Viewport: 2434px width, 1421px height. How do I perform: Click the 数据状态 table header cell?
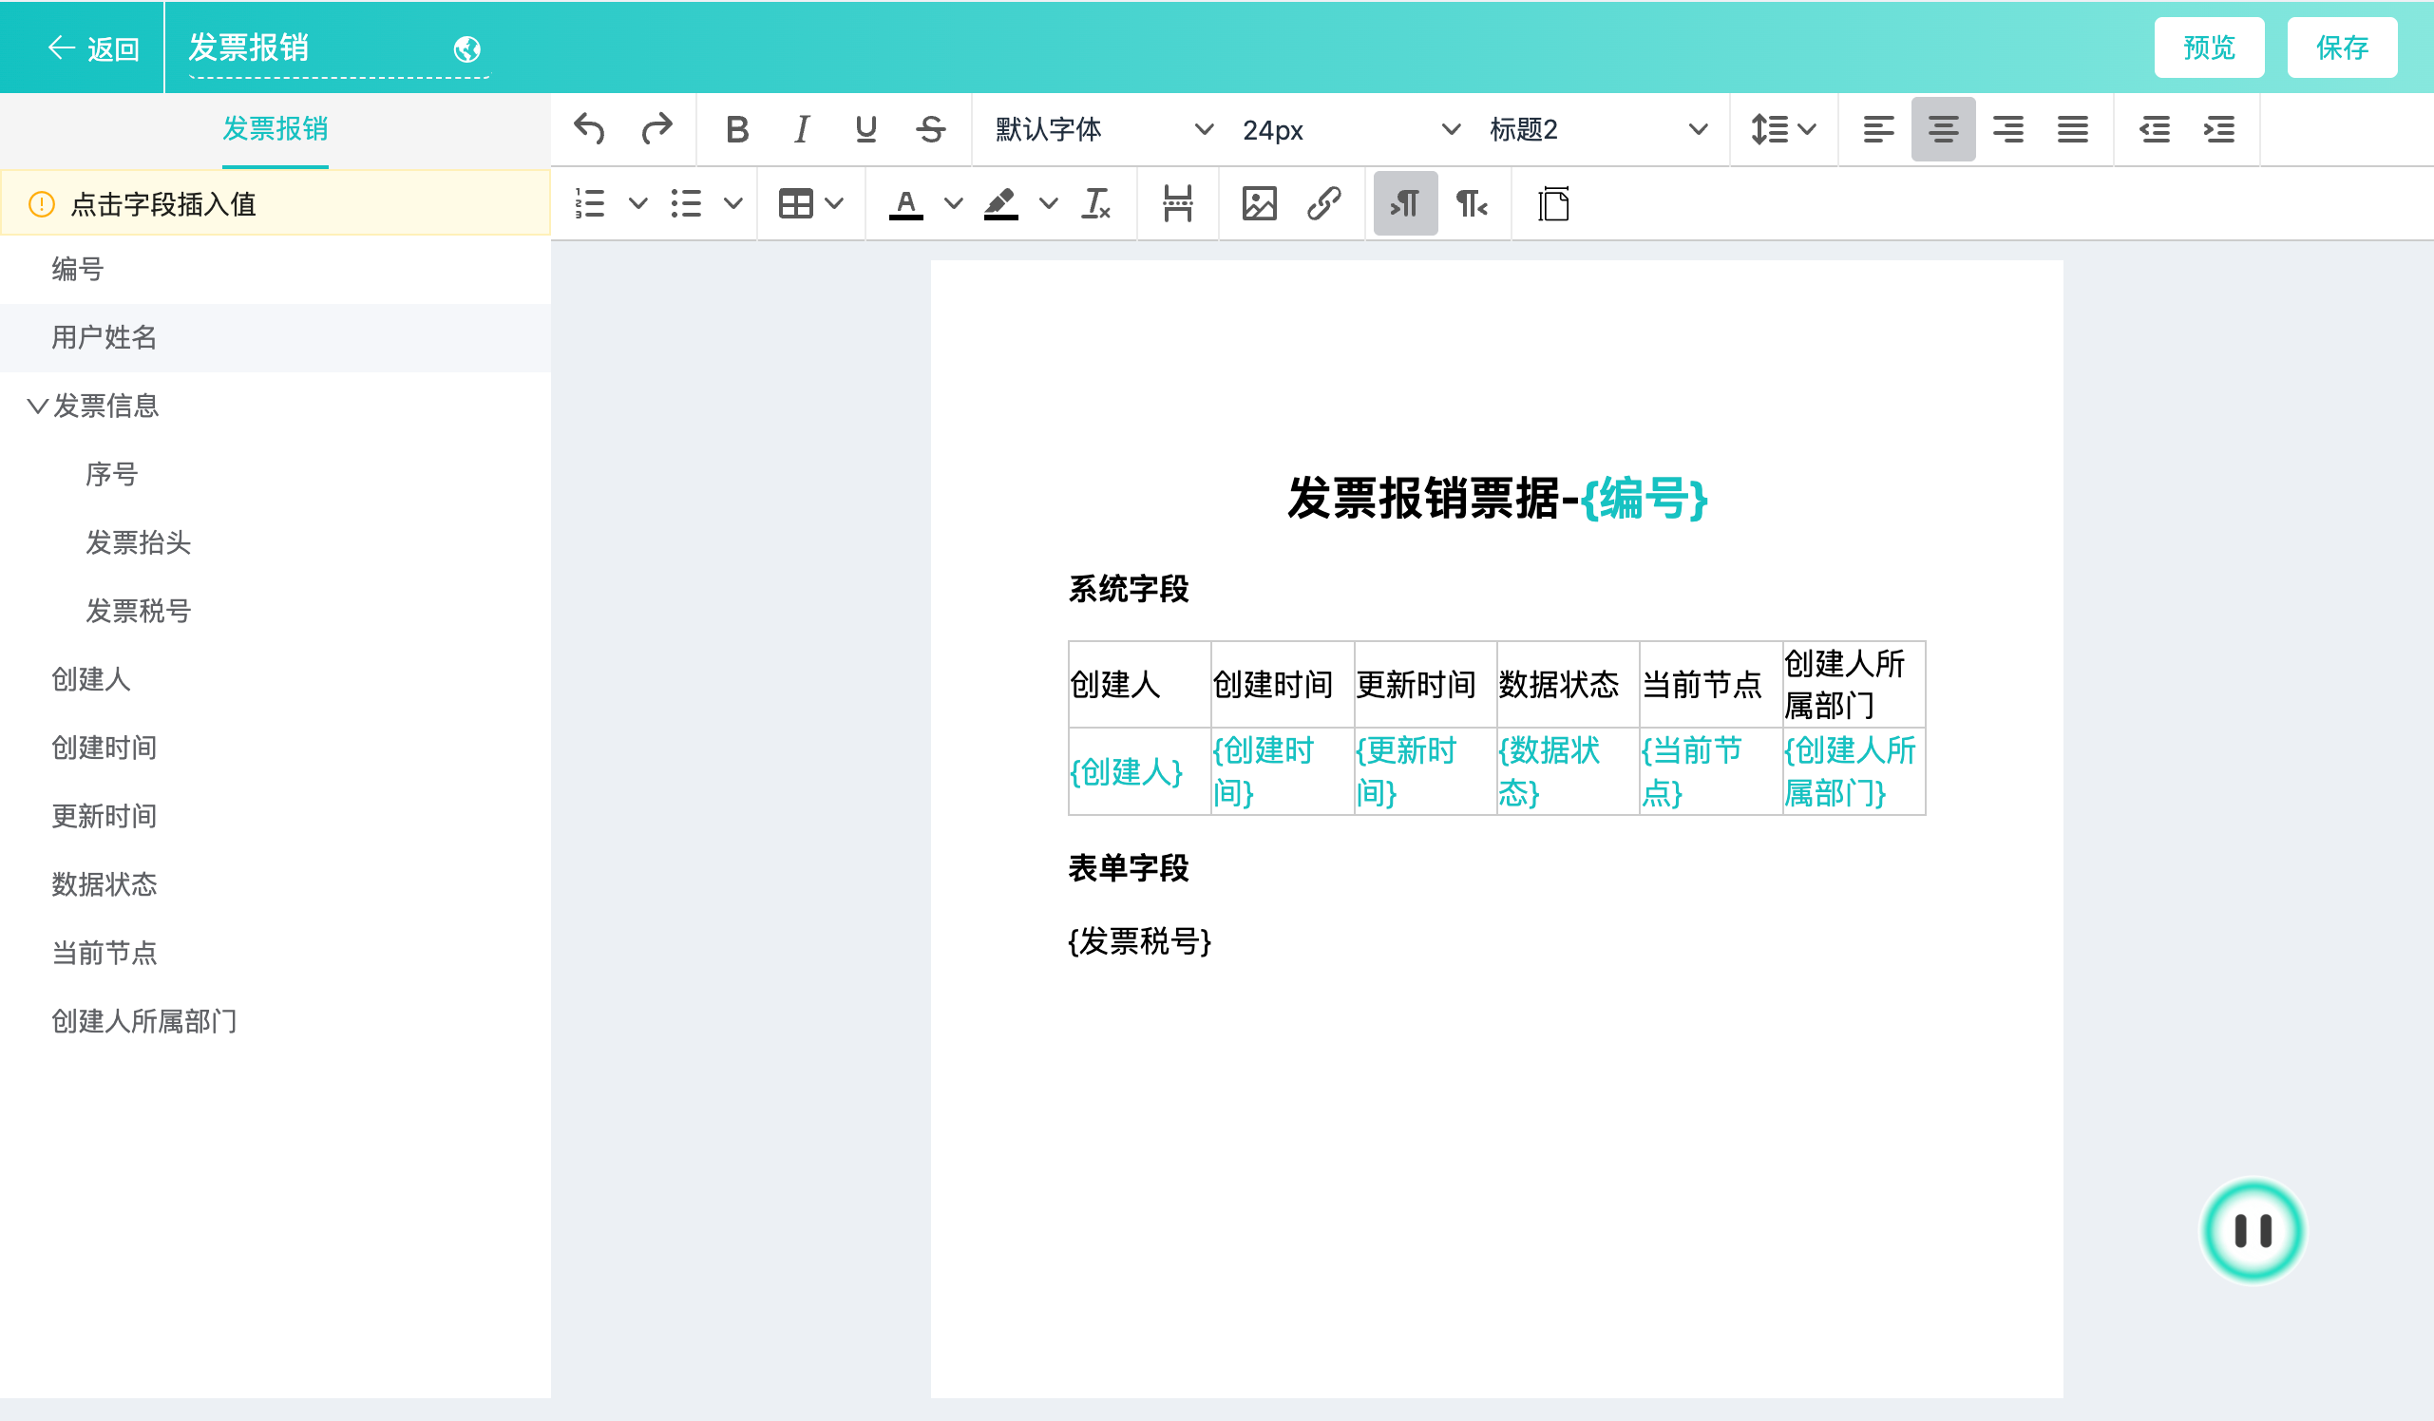click(x=1568, y=685)
